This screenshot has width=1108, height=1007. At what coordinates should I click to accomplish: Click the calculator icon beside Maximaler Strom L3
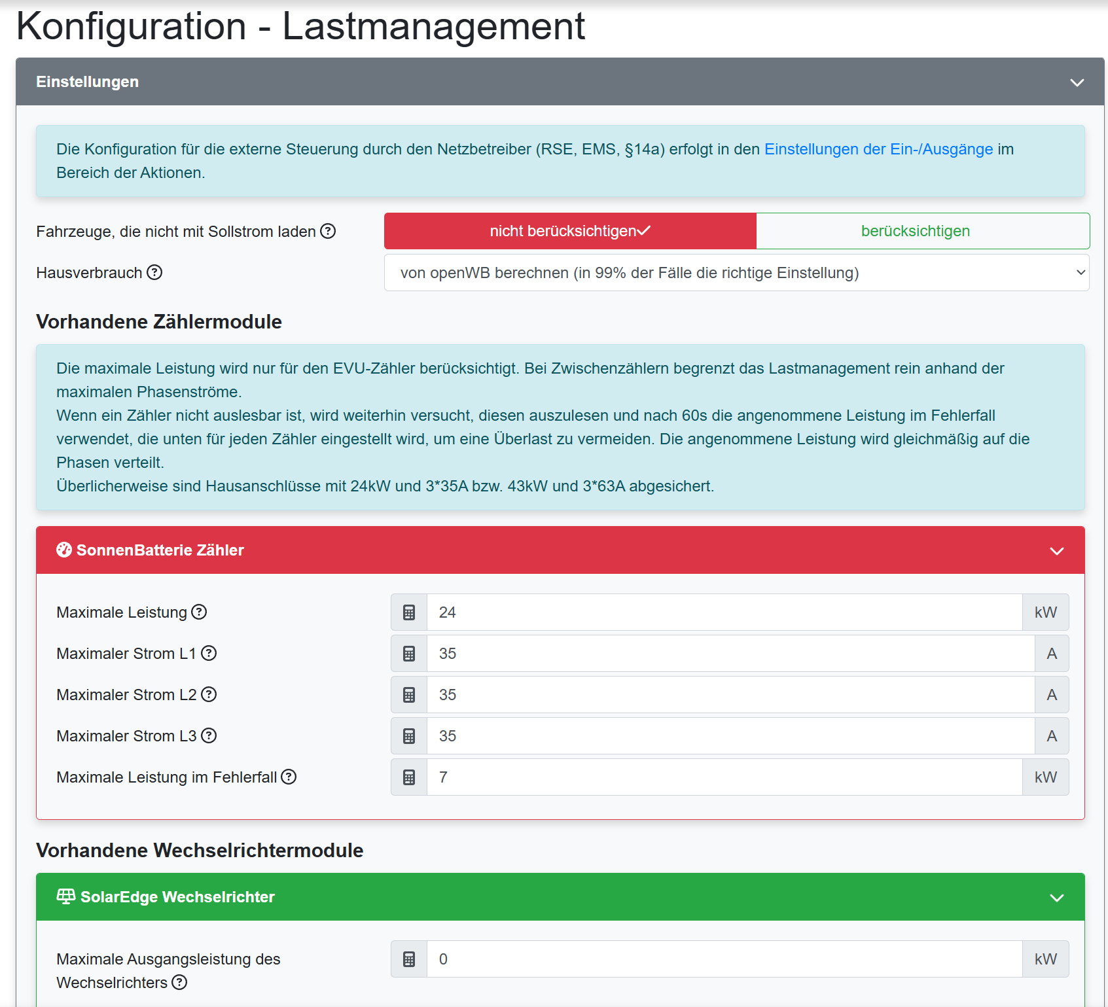[408, 735]
